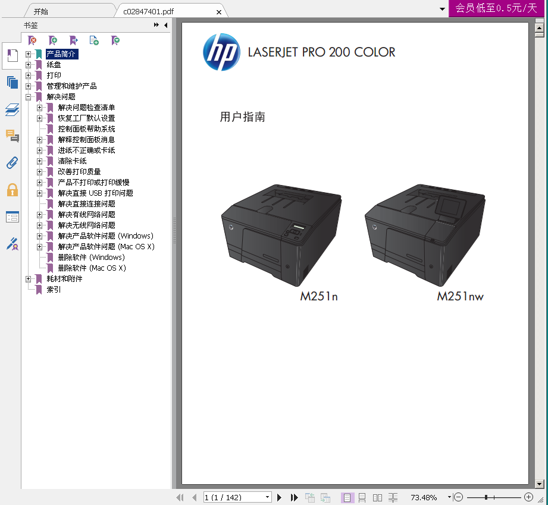Viewport: 548px width, 505px height.
Task: Open the 索引 bookmark
Action: [x=54, y=290]
